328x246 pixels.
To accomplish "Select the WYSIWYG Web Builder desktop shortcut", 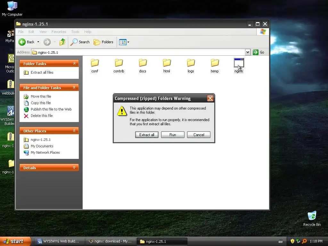I will (8, 115).
